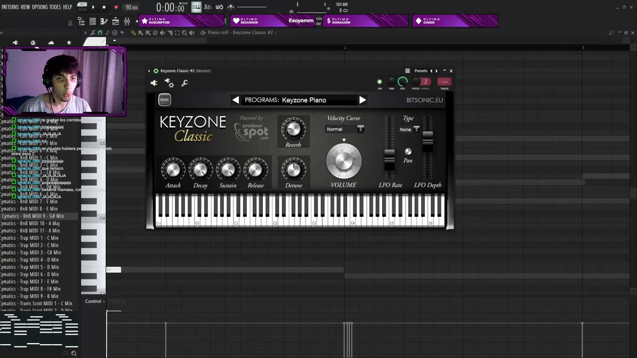
Task: Select Cymatics - RnB MIDI 9 - G# Min
Action: click(x=39, y=216)
